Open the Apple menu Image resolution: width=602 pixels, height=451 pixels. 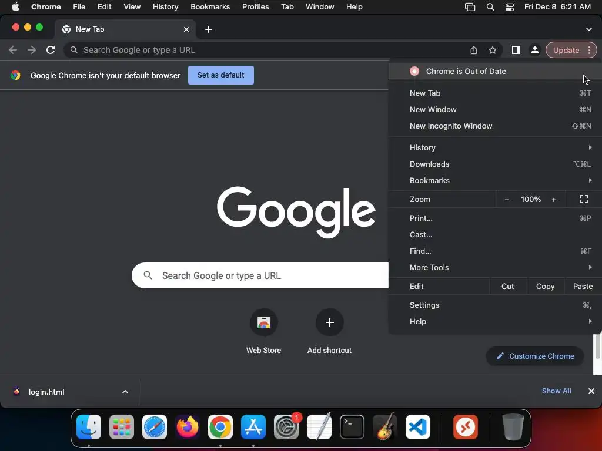pyautogui.click(x=15, y=7)
